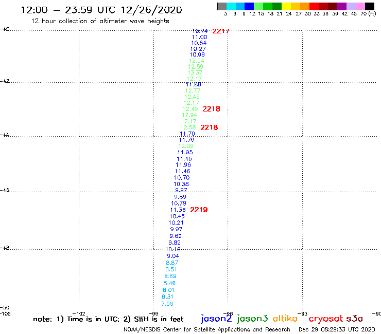The image size is (381, 334).
Task: Select the 11.76 wave height value
Action: pyautogui.click(x=186, y=140)
